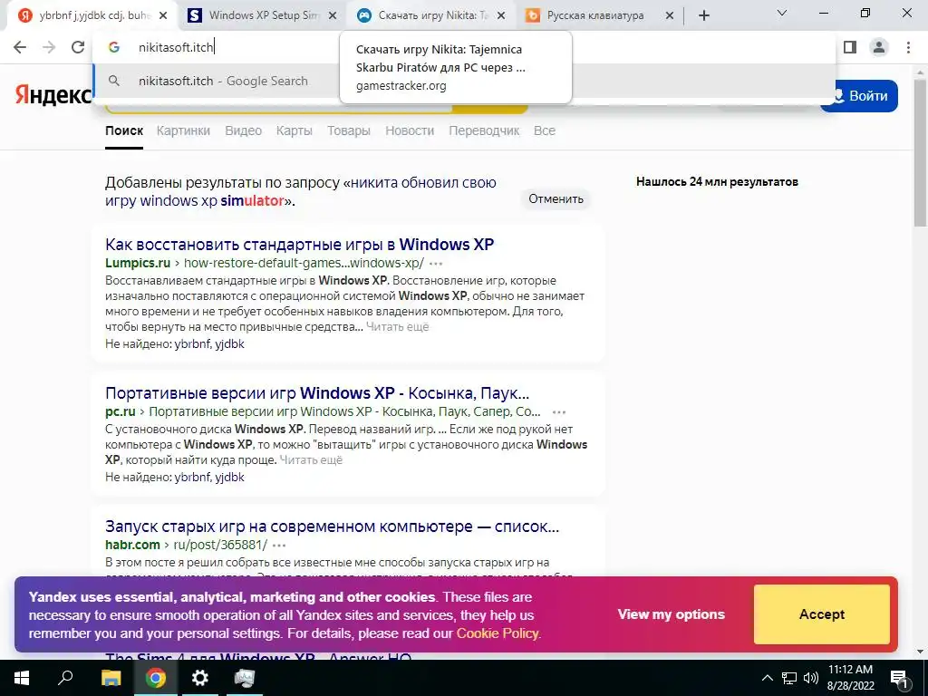Click the last pinned taskbar app icon
The image size is (928, 696).
coord(244,678)
